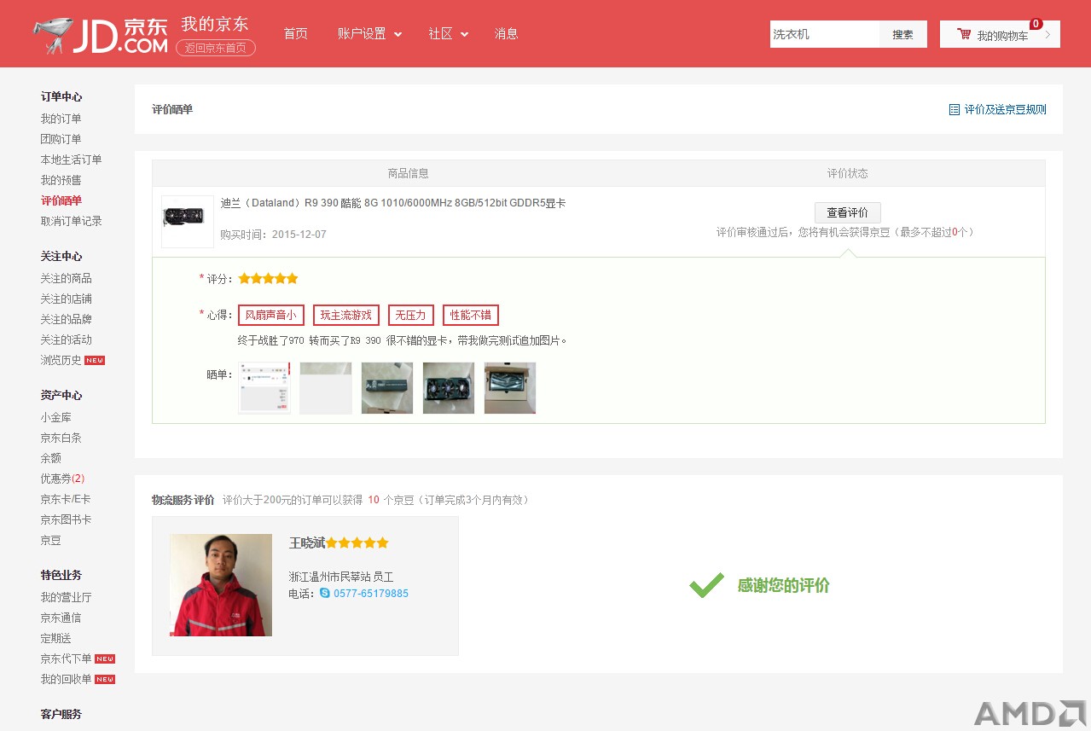Viewport: 1091px width, 731px height.
Task: Open 京东通信 in sidebar
Action: pyautogui.click(x=61, y=618)
